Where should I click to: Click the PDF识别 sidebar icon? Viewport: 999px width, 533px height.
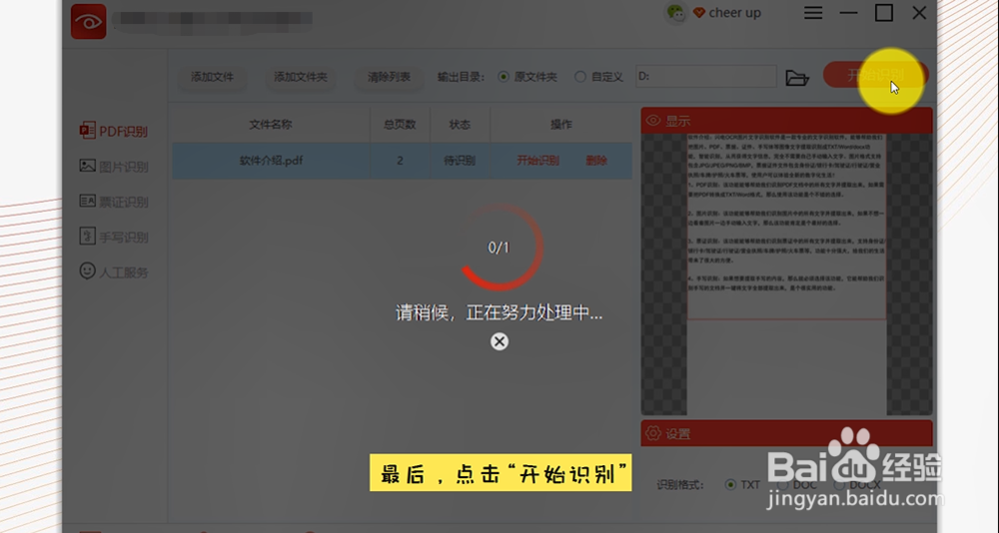[x=87, y=131]
